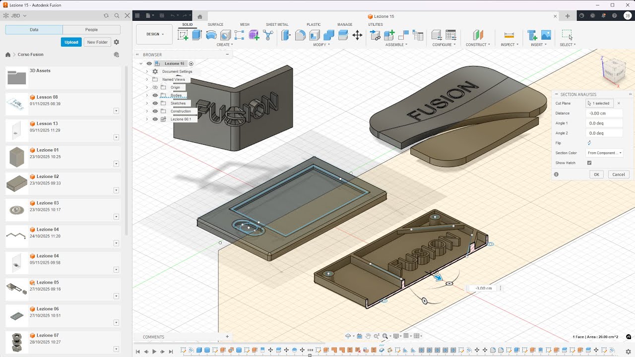Expand the Named Views node
The height and width of the screenshot is (357, 635).
tap(147, 79)
